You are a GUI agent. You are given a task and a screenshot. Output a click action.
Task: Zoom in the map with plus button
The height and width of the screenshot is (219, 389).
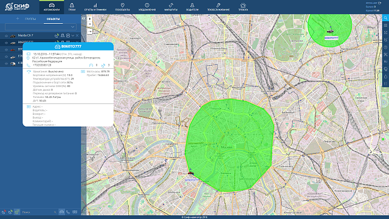pos(90,19)
